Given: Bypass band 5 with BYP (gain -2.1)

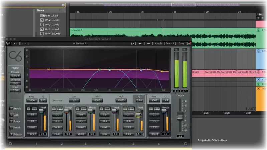Looking at the screenshot, I should tap(131, 109).
